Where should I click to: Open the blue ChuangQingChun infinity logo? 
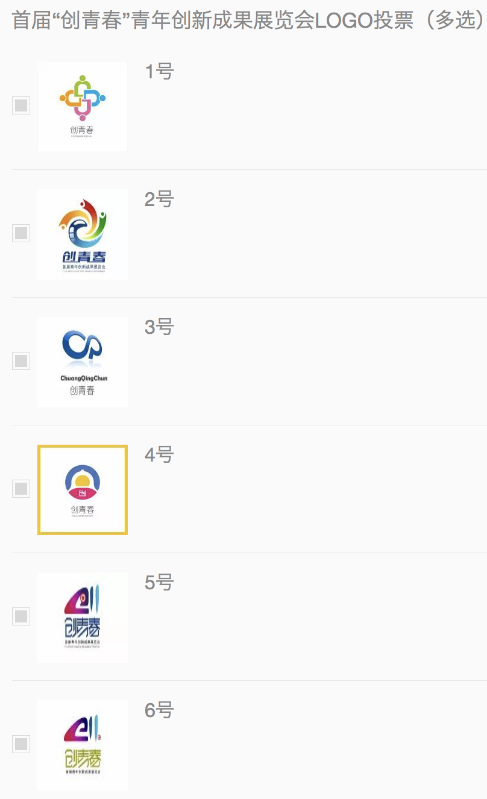coord(83,362)
